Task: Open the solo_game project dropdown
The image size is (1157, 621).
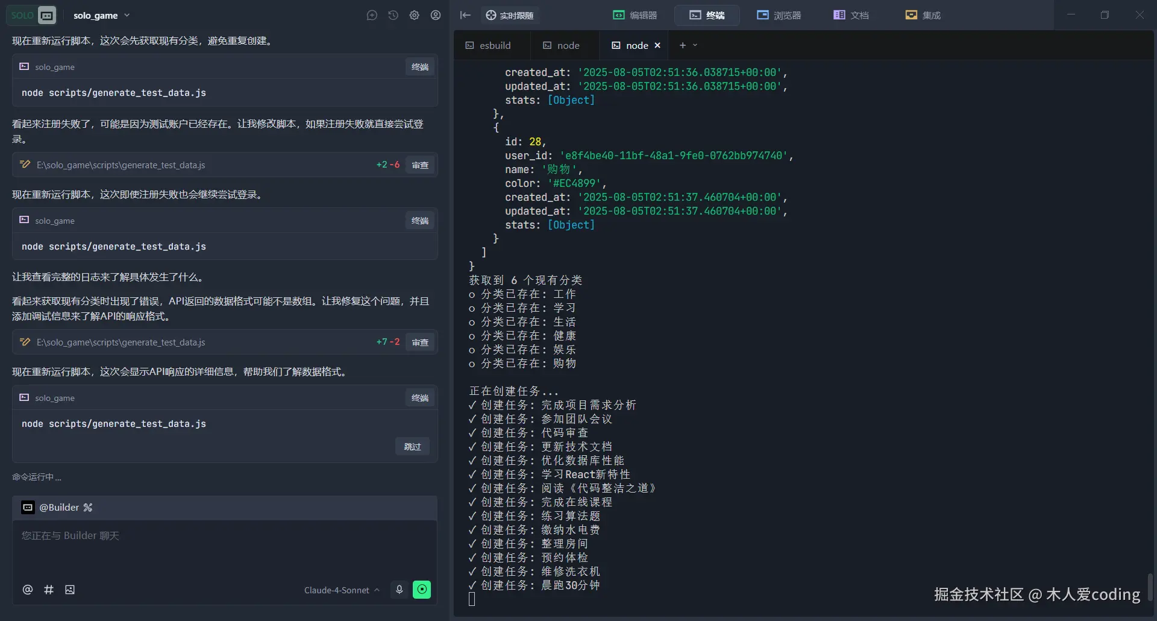Action: 102,15
